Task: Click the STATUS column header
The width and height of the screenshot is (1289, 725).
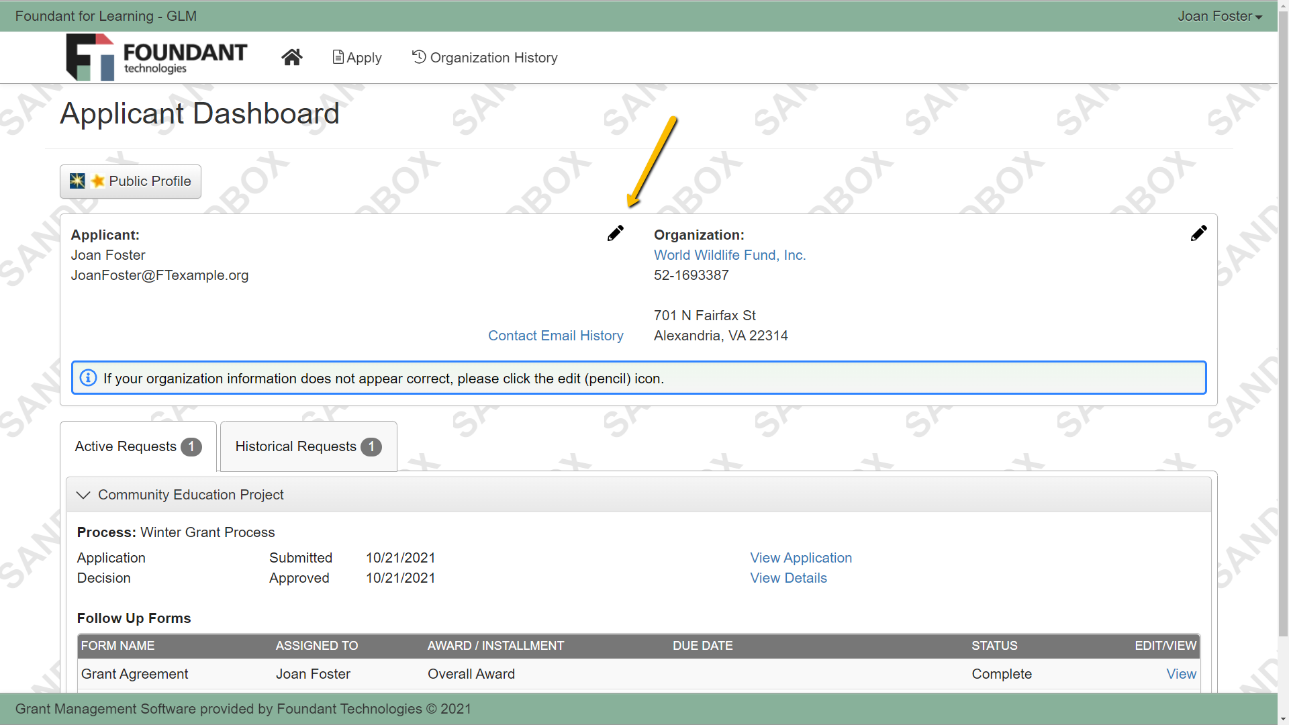Action: 994,646
